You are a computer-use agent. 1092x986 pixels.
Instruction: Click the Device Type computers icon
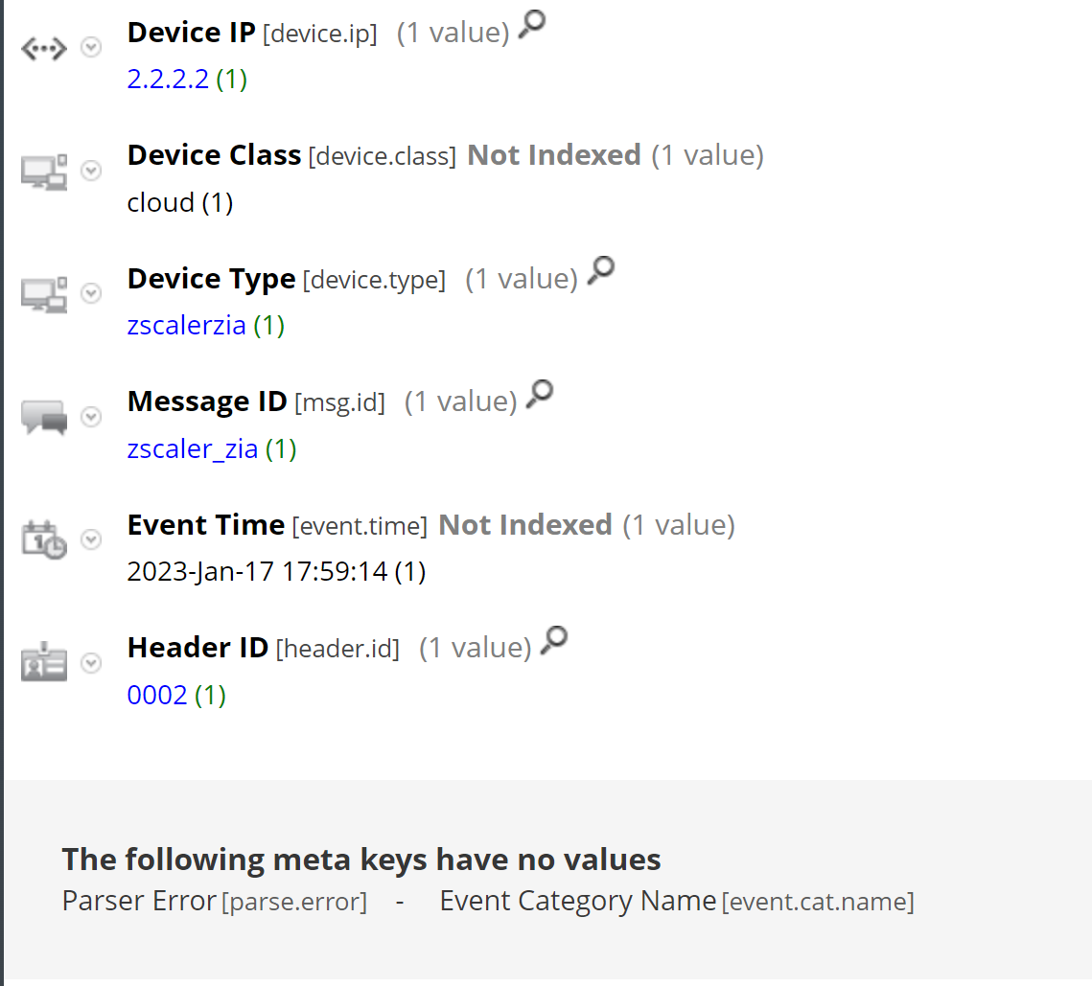(x=44, y=295)
